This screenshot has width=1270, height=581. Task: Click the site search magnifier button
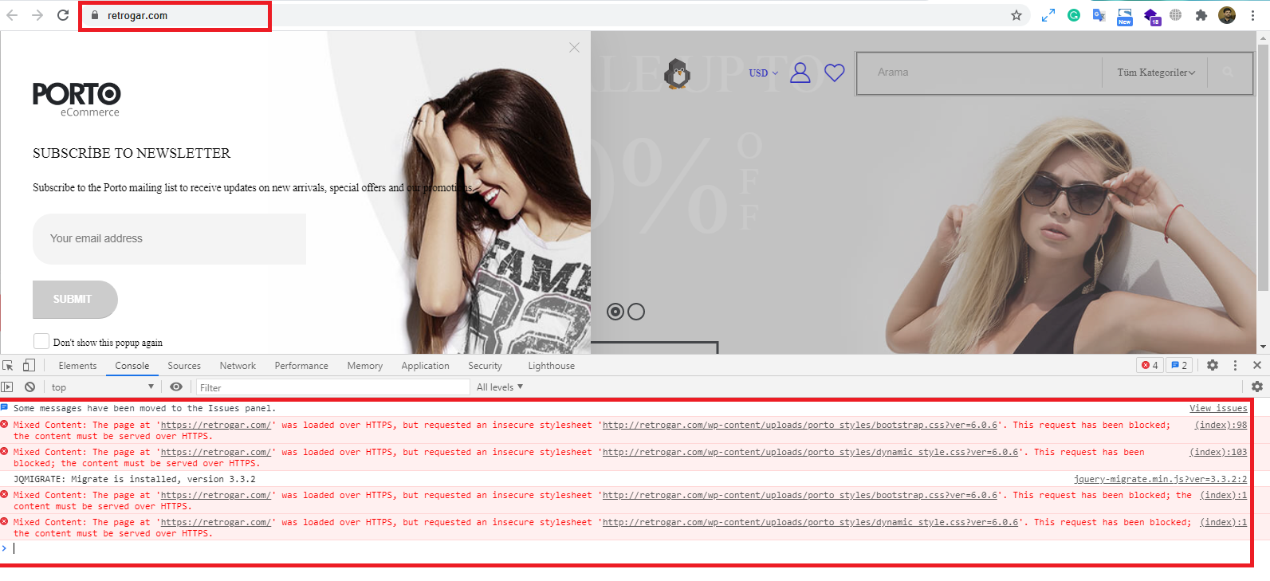click(x=1229, y=73)
